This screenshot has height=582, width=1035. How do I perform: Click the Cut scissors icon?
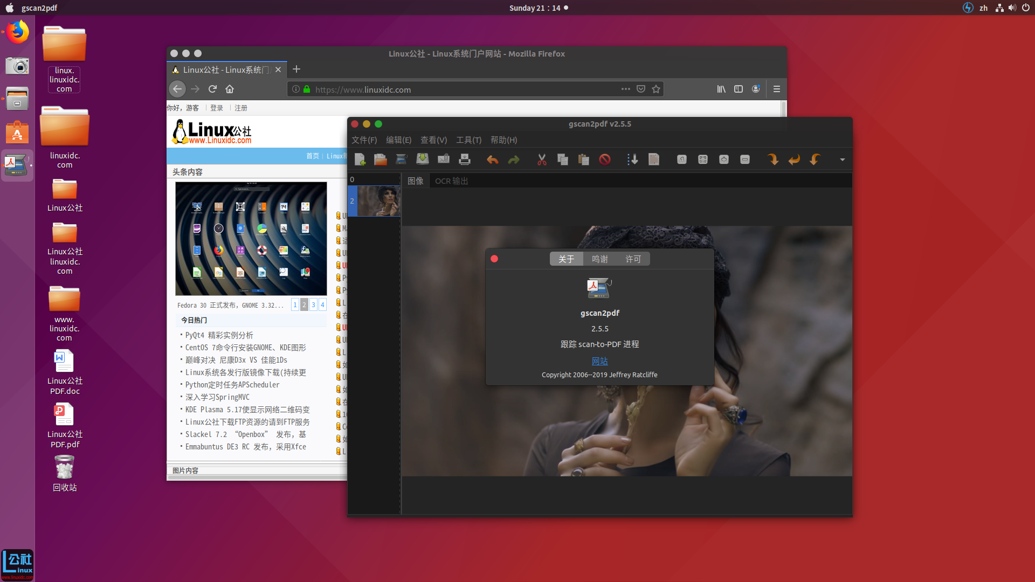tap(542, 159)
